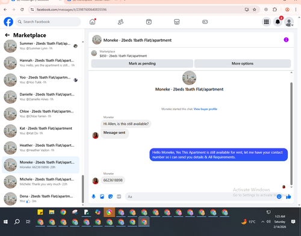The height and width of the screenshot is (236, 301).
Task: Click the voice clip microphone icon
Action: [x=93, y=197]
